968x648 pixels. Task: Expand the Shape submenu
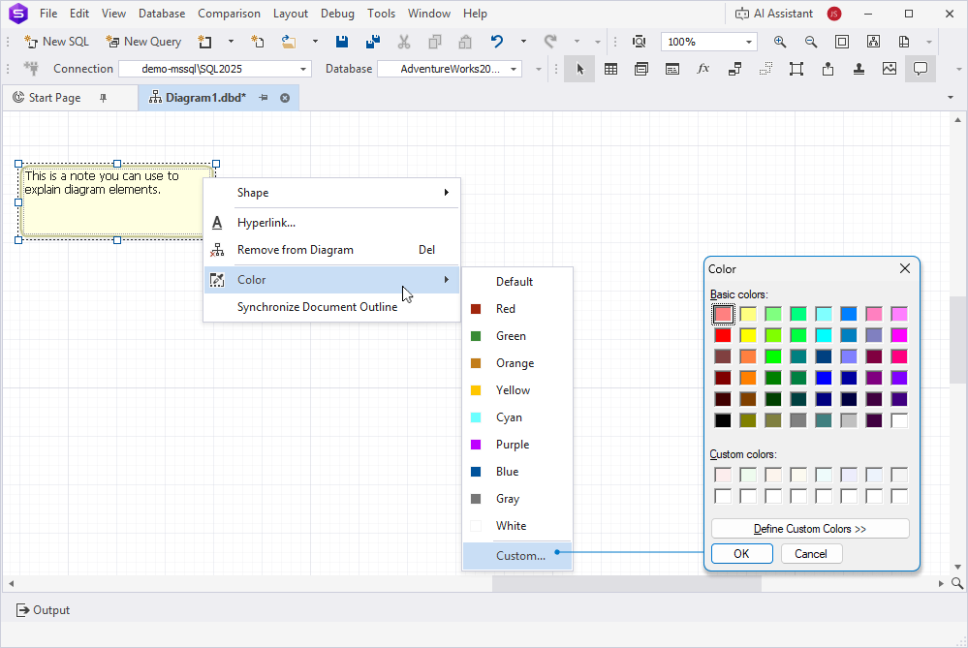click(332, 193)
